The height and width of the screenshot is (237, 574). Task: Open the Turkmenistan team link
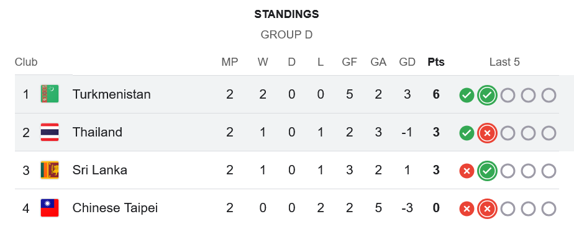111,94
